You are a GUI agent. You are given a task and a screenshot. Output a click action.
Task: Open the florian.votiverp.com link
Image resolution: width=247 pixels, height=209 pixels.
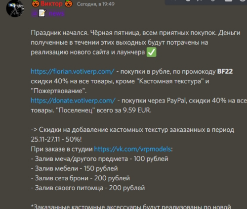pos(73,71)
